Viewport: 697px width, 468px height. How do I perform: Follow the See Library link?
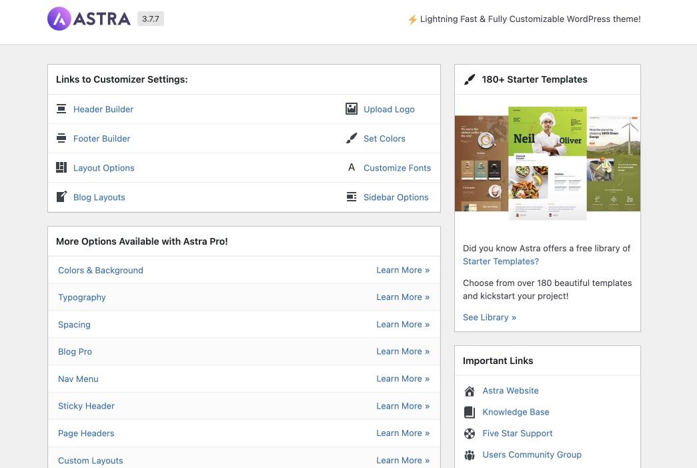click(489, 317)
